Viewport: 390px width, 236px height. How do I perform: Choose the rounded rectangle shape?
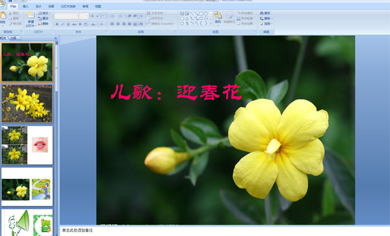[182, 18]
